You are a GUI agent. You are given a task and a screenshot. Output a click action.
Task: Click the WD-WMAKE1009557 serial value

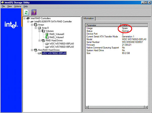coord(132,42)
